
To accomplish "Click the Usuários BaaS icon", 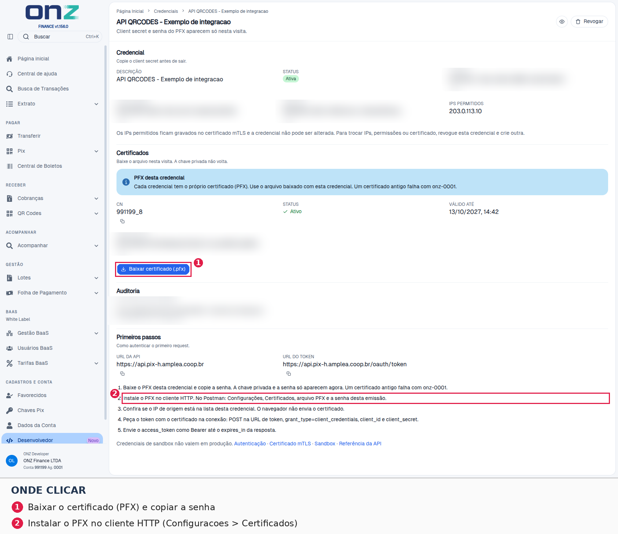I will [x=10, y=348].
